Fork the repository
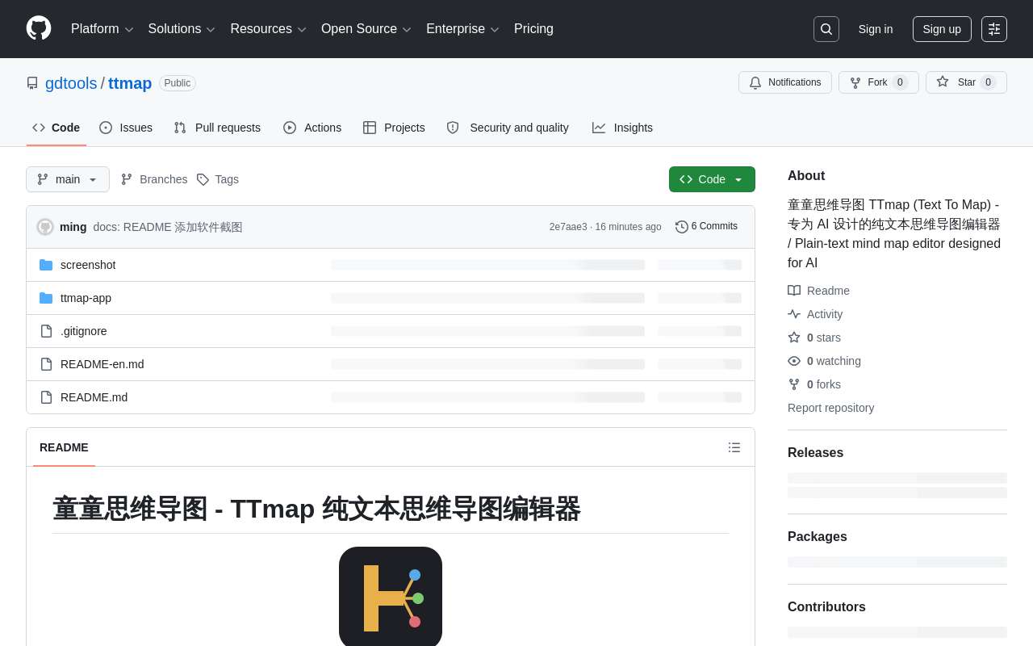Screen dimensions: 1033x646 coord(879,82)
